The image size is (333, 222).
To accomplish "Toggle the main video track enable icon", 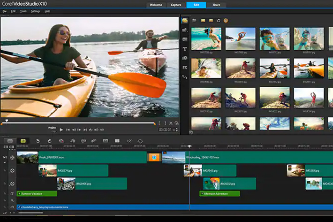I will click(12, 157).
